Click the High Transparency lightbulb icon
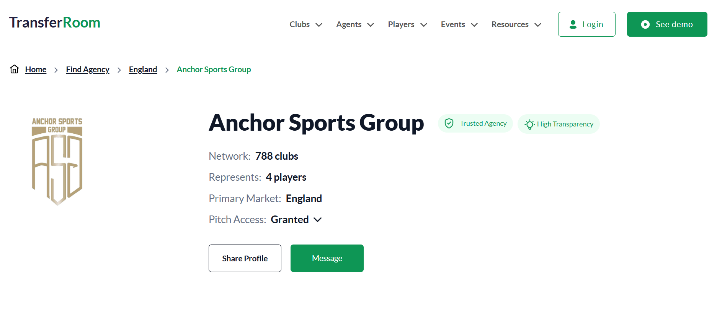This screenshot has width=717, height=311. pos(529,124)
